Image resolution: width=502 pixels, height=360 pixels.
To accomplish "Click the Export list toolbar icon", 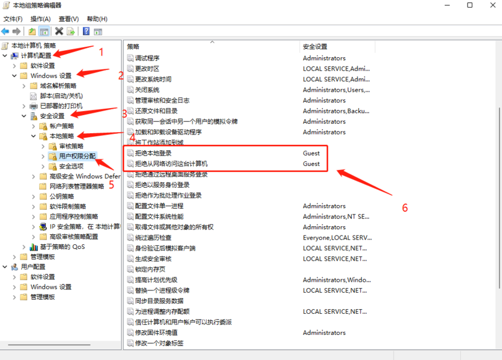I will (71, 32).
